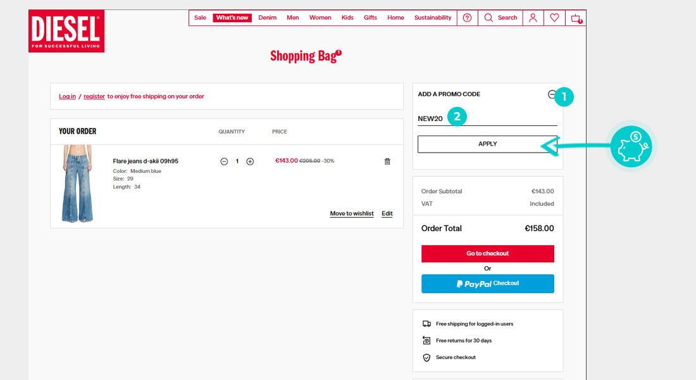Select What's new in navigation

tap(232, 18)
